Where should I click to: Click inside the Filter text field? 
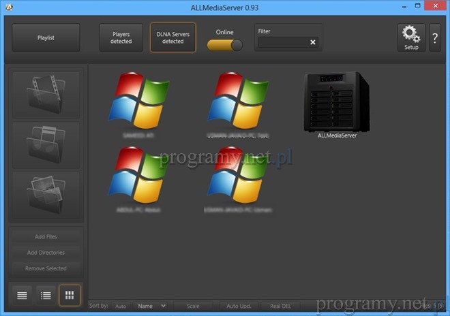point(282,42)
